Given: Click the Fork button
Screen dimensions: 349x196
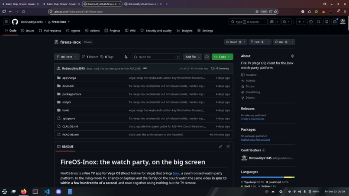Looking at the screenshot, I should 257,42.
